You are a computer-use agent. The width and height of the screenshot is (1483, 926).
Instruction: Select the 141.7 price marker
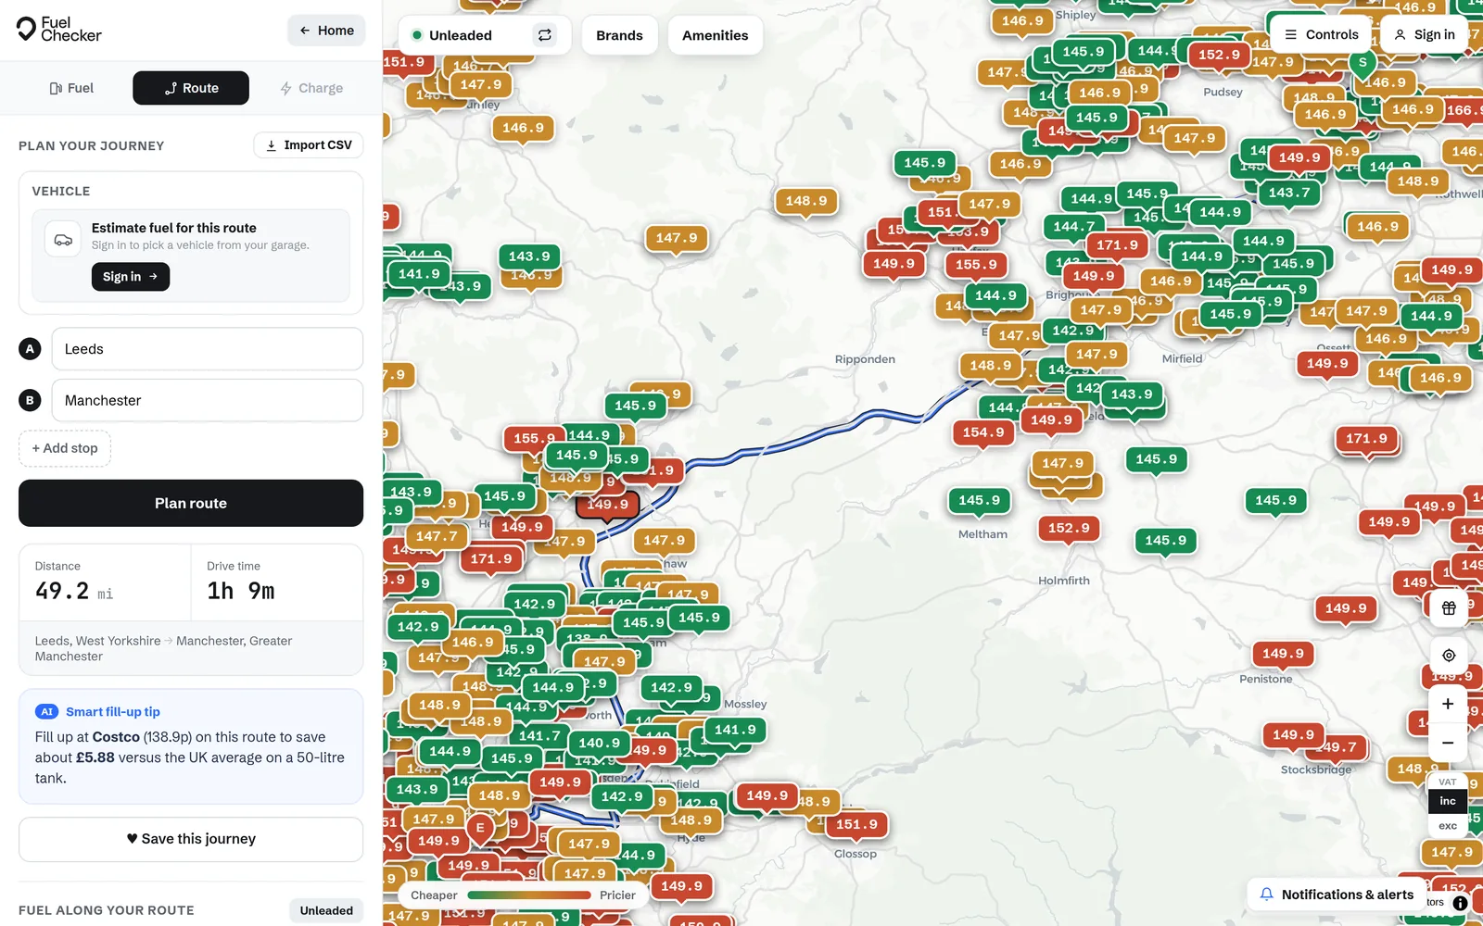click(539, 735)
